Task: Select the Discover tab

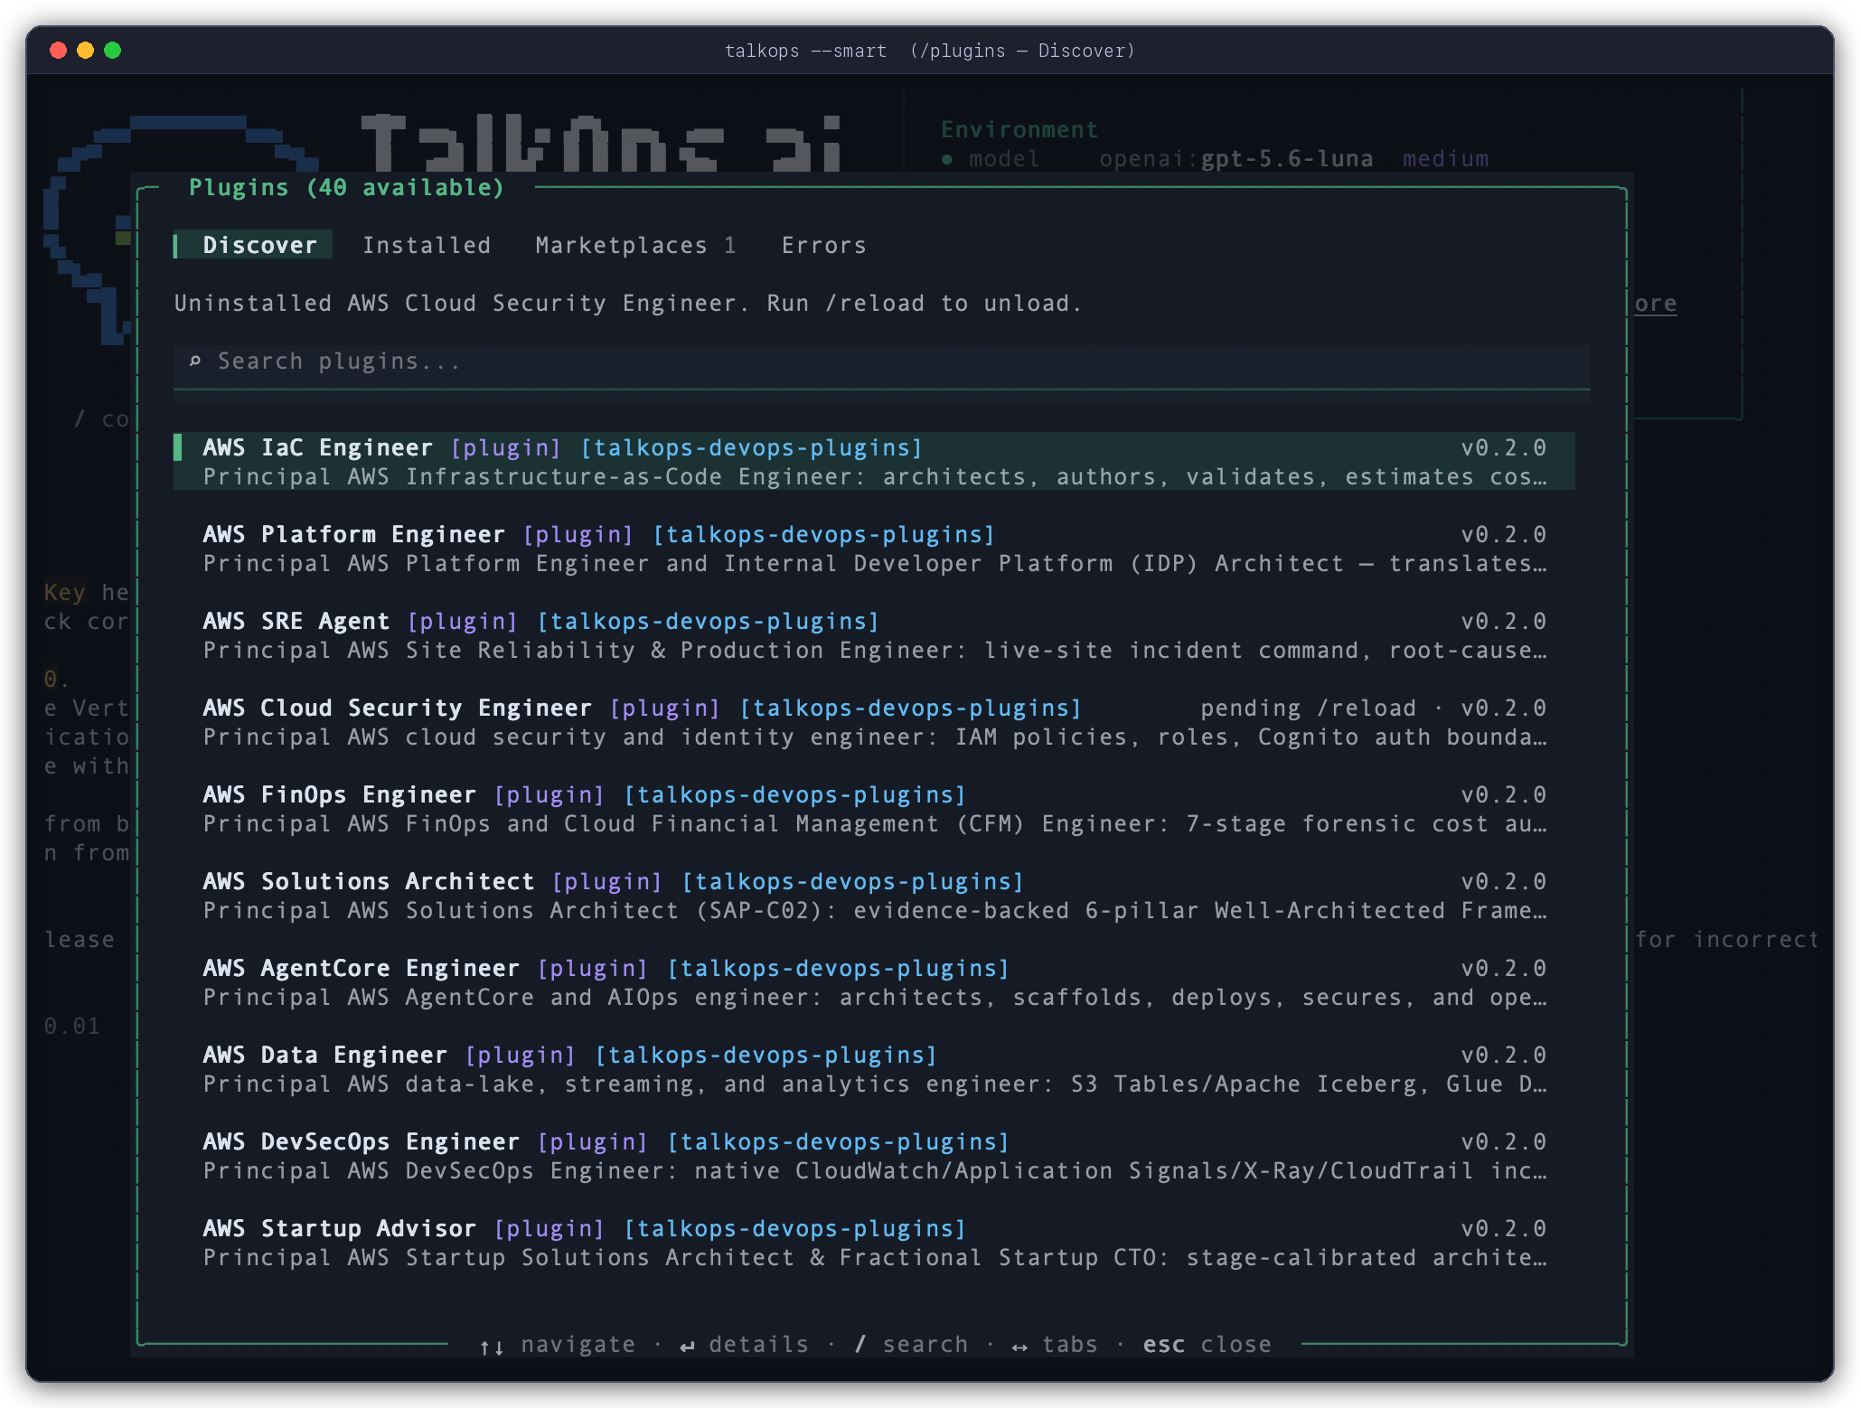Action: [x=254, y=245]
